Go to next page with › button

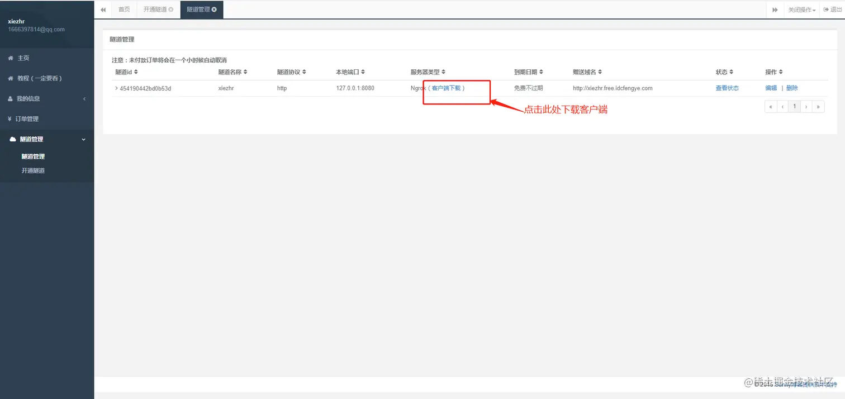pos(806,106)
